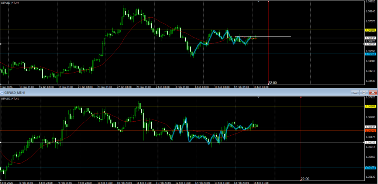The height and width of the screenshot is (184, 378).
Task: Select the red vertical line handle atop H4 chart
Action: click(268, 1)
